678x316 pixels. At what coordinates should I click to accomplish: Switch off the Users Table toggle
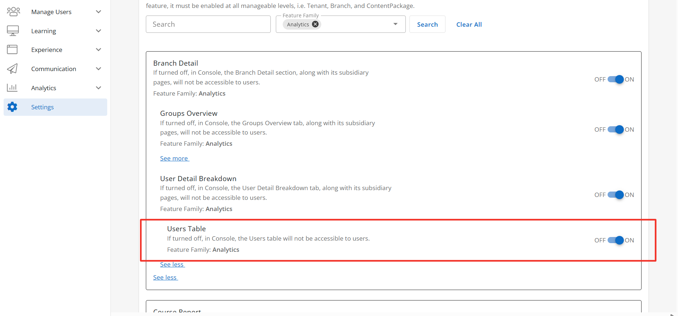click(616, 240)
